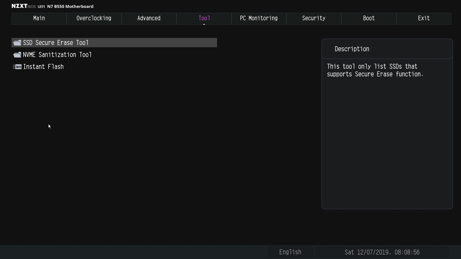This screenshot has width=461, height=259.
Task: Click the Instant Flash BIOS chip icon
Action: (17, 67)
